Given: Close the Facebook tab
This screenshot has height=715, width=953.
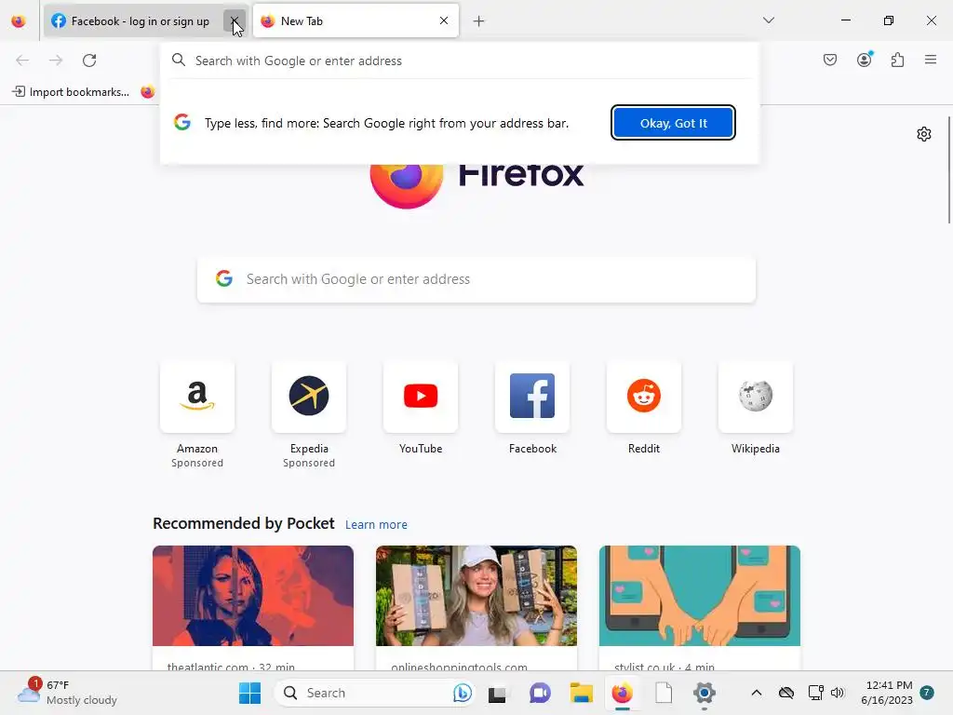Looking at the screenshot, I should (x=234, y=21).
